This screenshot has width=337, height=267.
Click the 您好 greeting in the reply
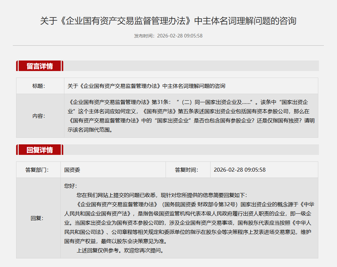click(70, 186)
